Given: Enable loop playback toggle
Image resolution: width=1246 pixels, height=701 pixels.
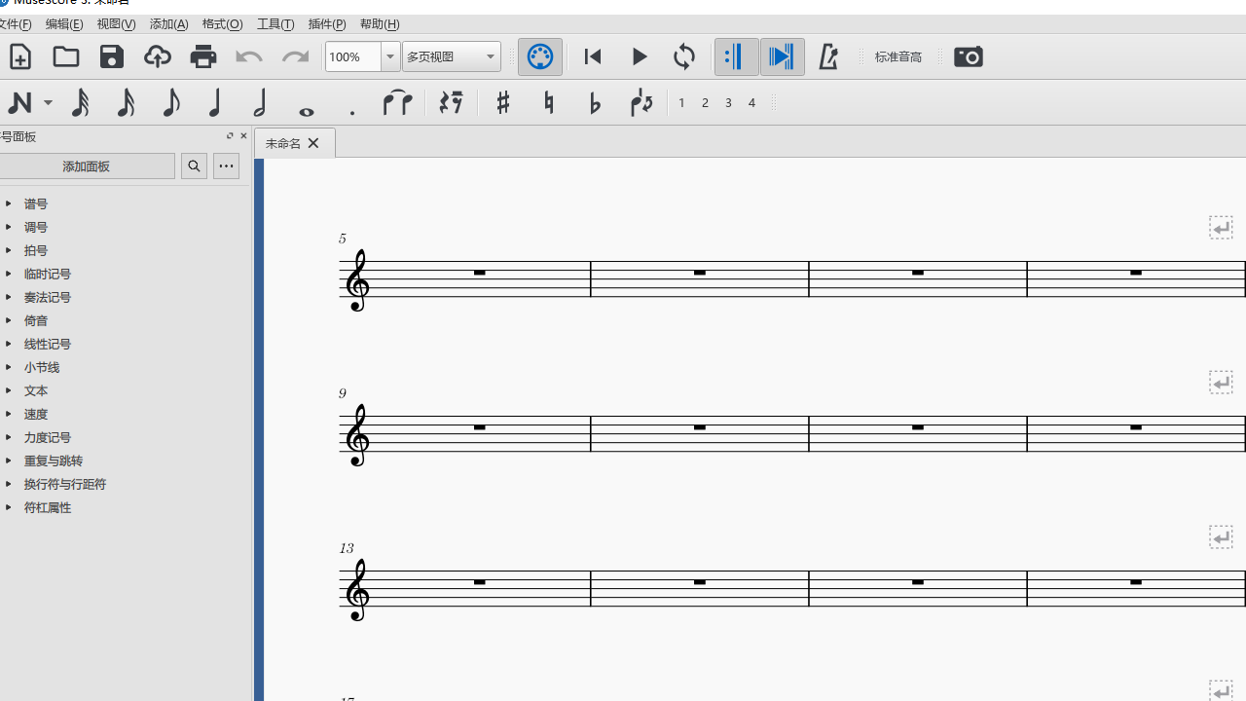Looking at the screenshot, I should tap(684, 56).
